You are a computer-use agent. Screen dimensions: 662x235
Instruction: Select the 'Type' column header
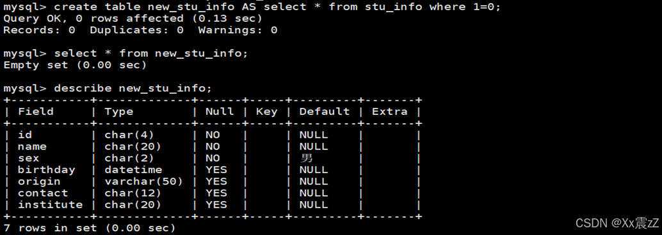pos(119,112)
